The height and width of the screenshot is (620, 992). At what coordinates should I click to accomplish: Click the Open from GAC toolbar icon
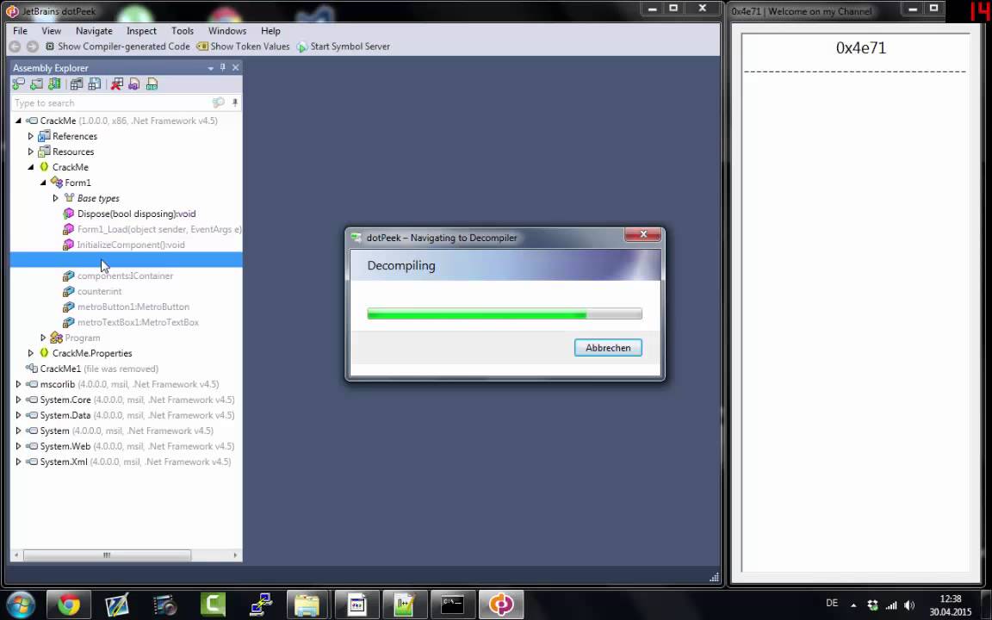pyautogui.click(x=37, y=84)
